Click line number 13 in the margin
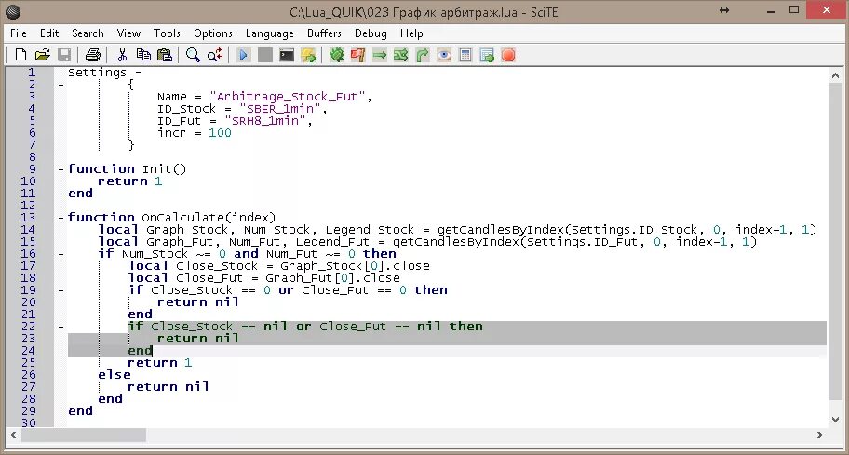The image size is (849, 455). pyautogui.click(x=28, y=218)
